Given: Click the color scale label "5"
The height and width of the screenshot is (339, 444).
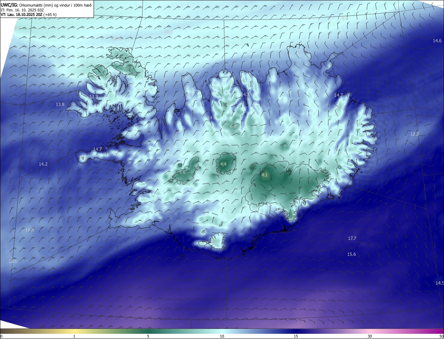Looking at the screenshot, I should tap(148, 336).
